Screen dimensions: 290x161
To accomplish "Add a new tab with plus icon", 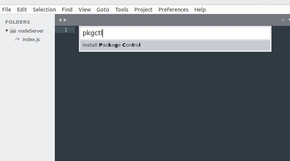I will (x=283, y=20).
